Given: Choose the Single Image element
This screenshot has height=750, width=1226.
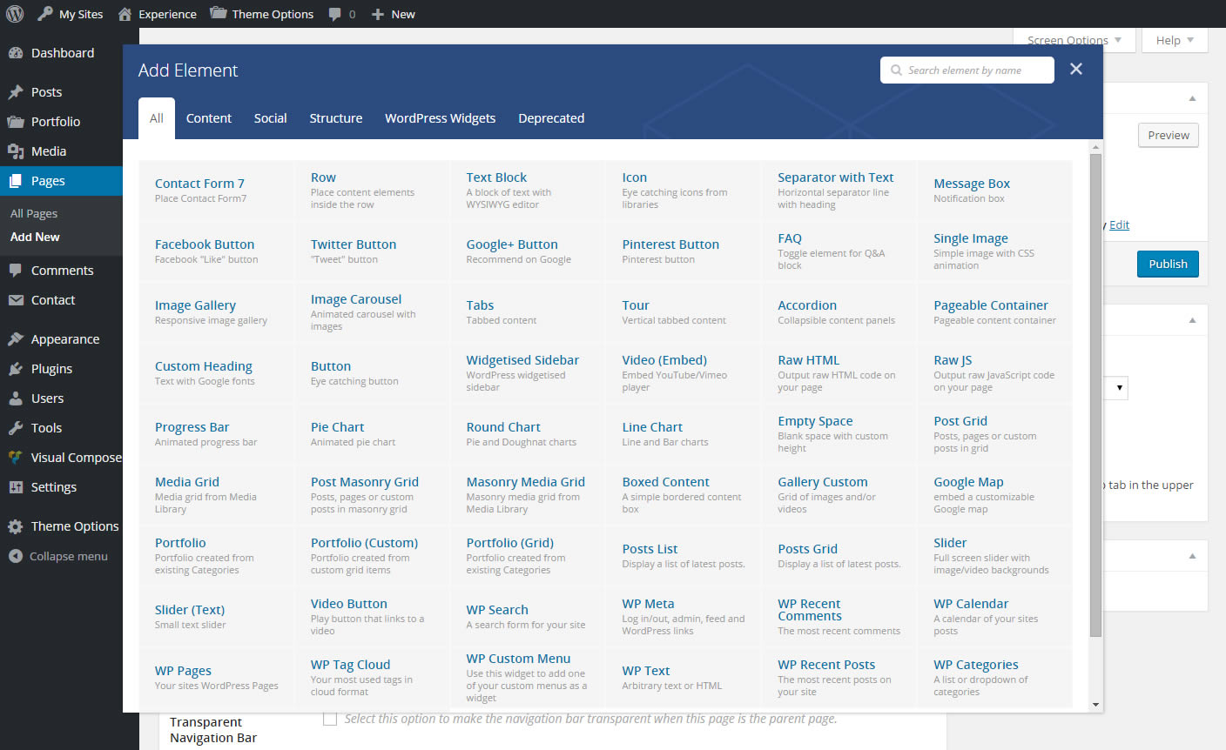Looking at the screenshot, I should [x=994, y=251].
